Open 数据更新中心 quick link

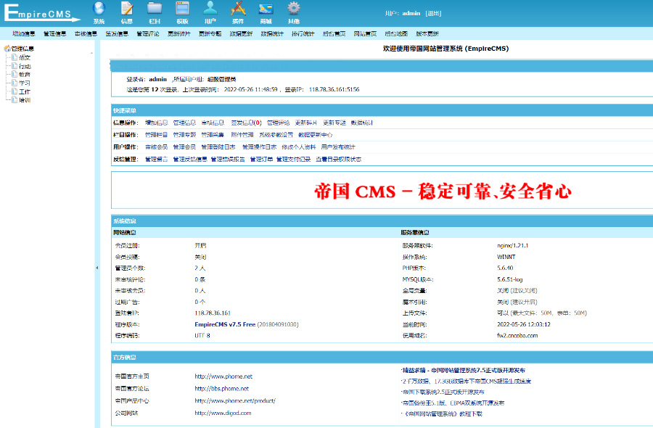[316, 135]
